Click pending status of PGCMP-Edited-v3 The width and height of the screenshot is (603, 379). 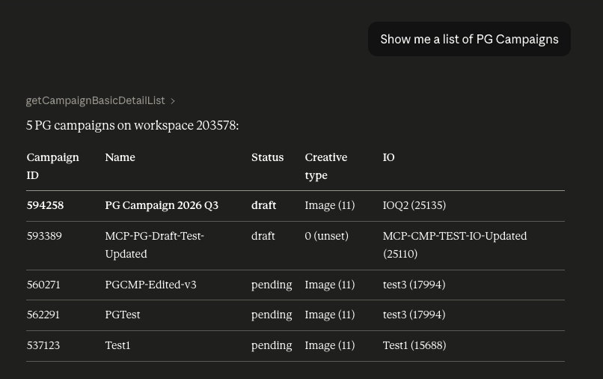tap(272, 285)
